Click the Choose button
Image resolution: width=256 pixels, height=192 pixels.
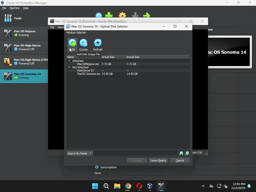(x=137, y=160)
